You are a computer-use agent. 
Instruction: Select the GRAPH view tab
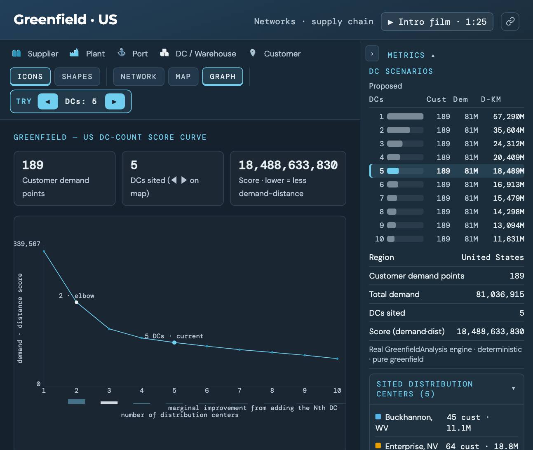pyautogui.click(x=223, y=77)
